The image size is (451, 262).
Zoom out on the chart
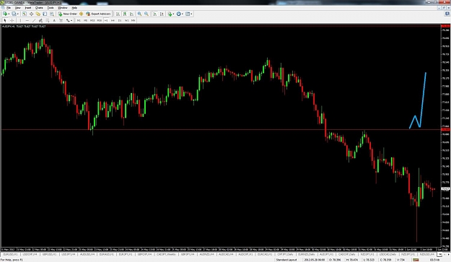pos(146,14)
